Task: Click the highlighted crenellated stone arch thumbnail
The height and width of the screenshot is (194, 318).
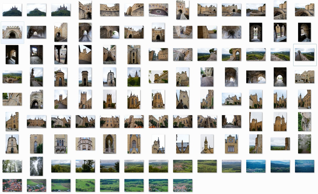Action: [12, 32]
